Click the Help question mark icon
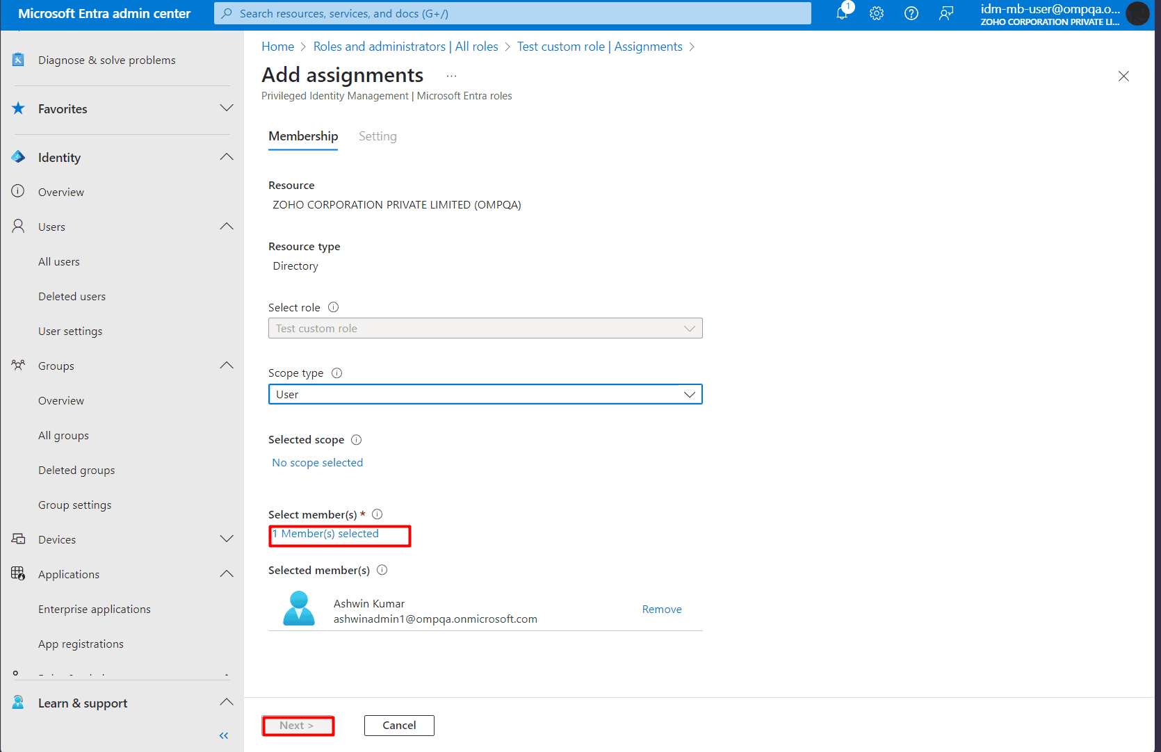This screenshot has width=1161, height=752. point(911,13)
